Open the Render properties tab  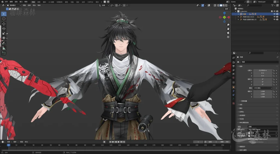234,62
